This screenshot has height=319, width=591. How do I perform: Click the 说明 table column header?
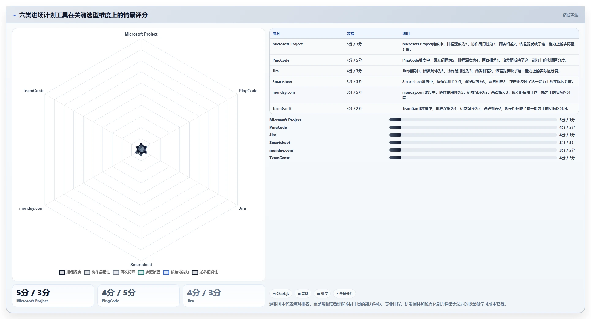point(406,34)
